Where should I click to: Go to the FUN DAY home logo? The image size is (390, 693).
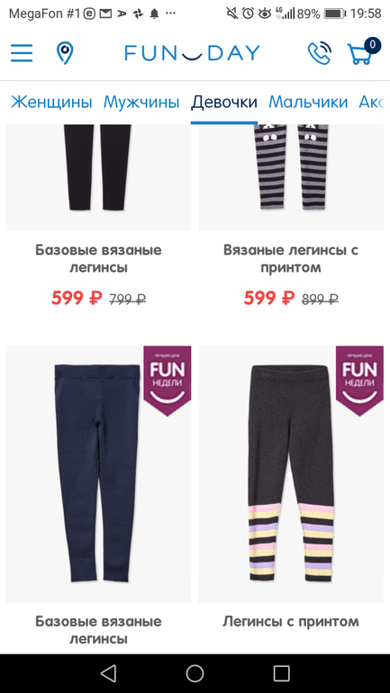[192, 53]
